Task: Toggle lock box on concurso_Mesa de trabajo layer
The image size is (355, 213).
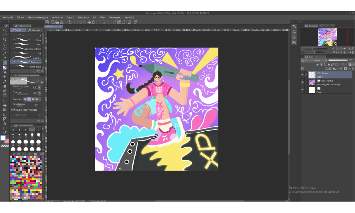Action: tap(306, 82)
